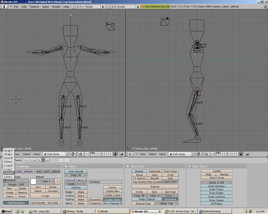268x214 pixels.
Task: Collapse the Mesh Tools panel
Action: [x=128, y=166]
